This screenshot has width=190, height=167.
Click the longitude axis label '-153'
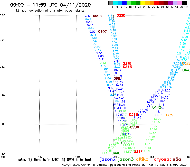(151, 157)
